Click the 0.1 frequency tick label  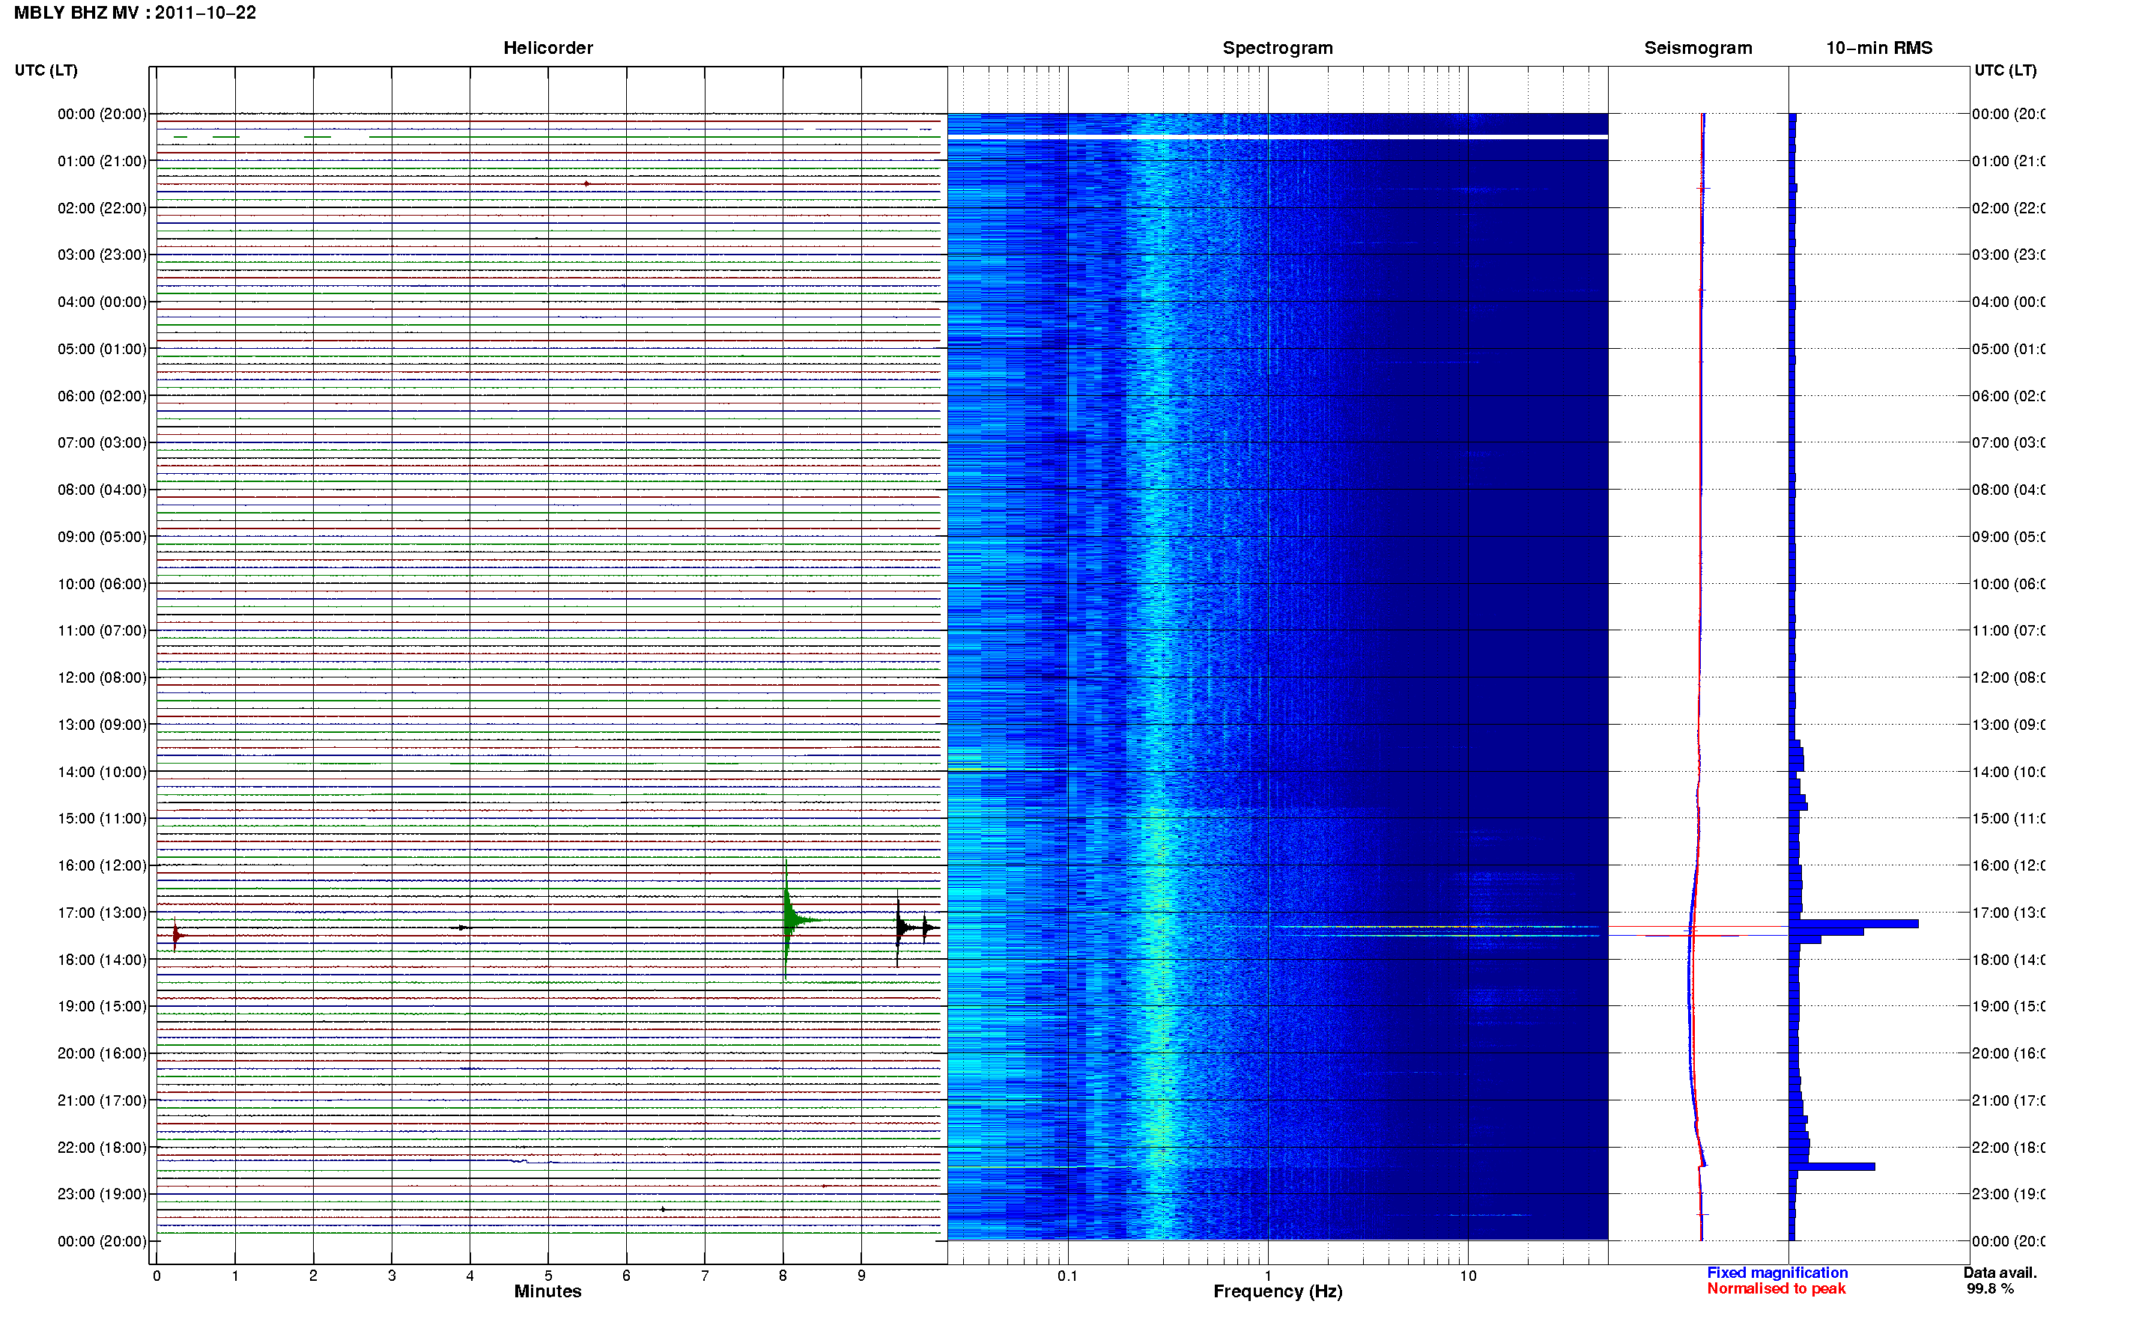pos(1067,1276)
